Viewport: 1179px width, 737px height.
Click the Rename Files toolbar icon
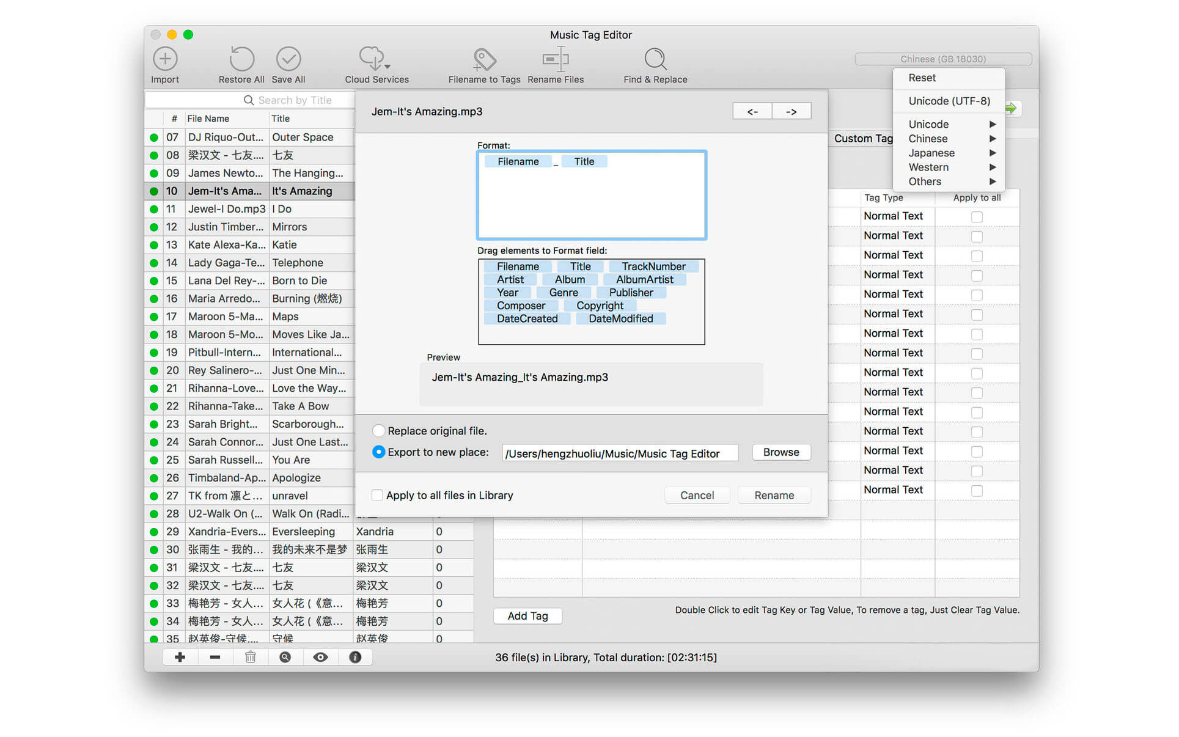pyautogui.click(x=555, y=59)
